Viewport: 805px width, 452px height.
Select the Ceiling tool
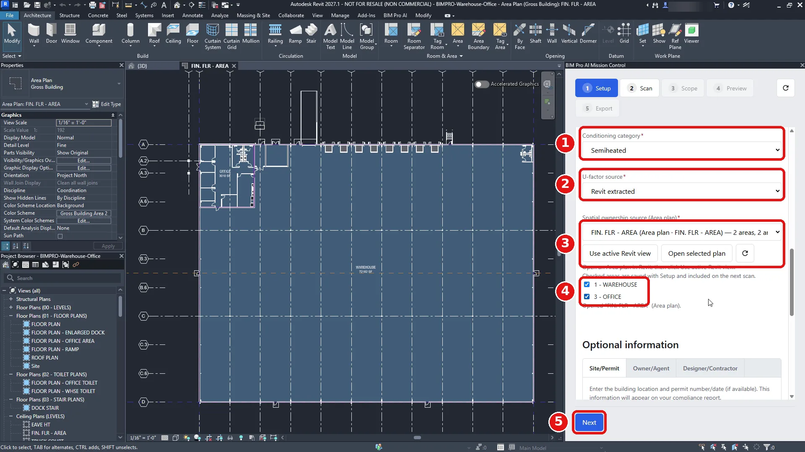pos(173,33)
